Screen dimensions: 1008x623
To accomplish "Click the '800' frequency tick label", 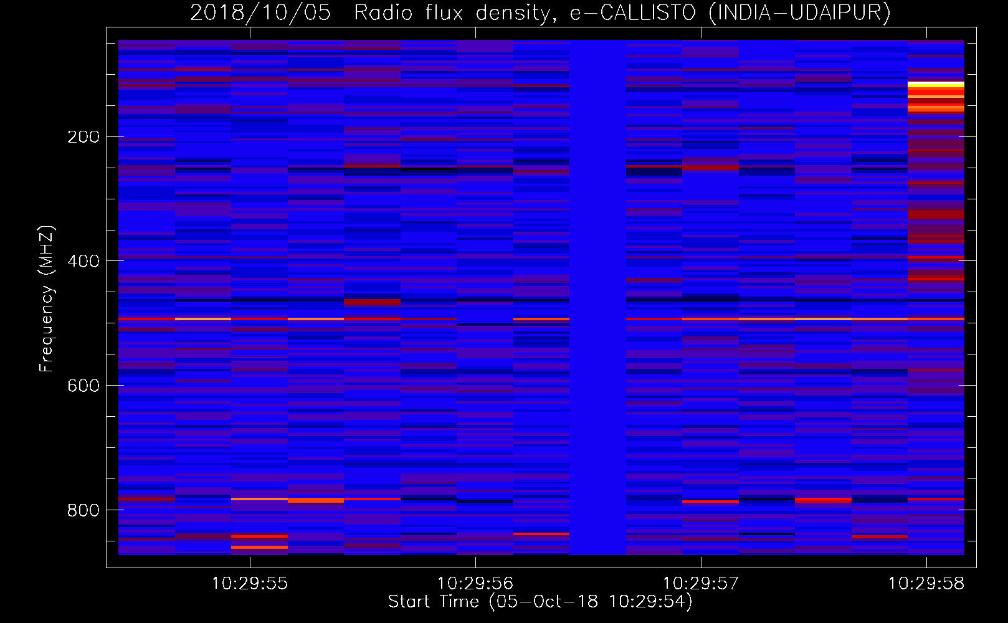I will click(83, 510).
